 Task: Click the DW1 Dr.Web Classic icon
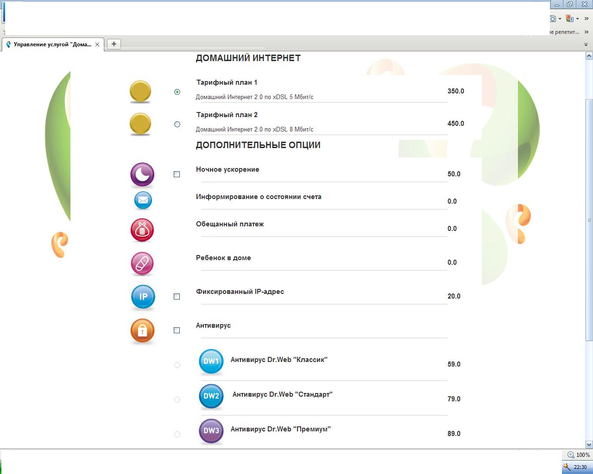211,361
